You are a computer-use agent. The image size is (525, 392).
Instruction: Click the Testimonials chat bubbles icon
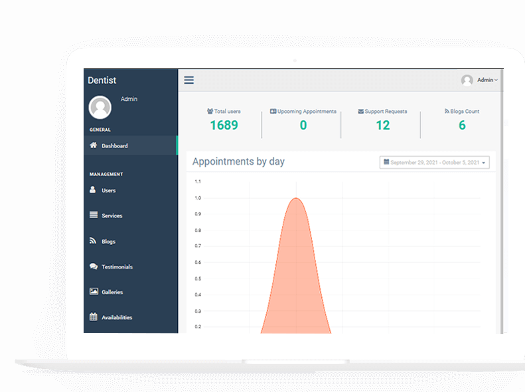[x=94, y=266]
